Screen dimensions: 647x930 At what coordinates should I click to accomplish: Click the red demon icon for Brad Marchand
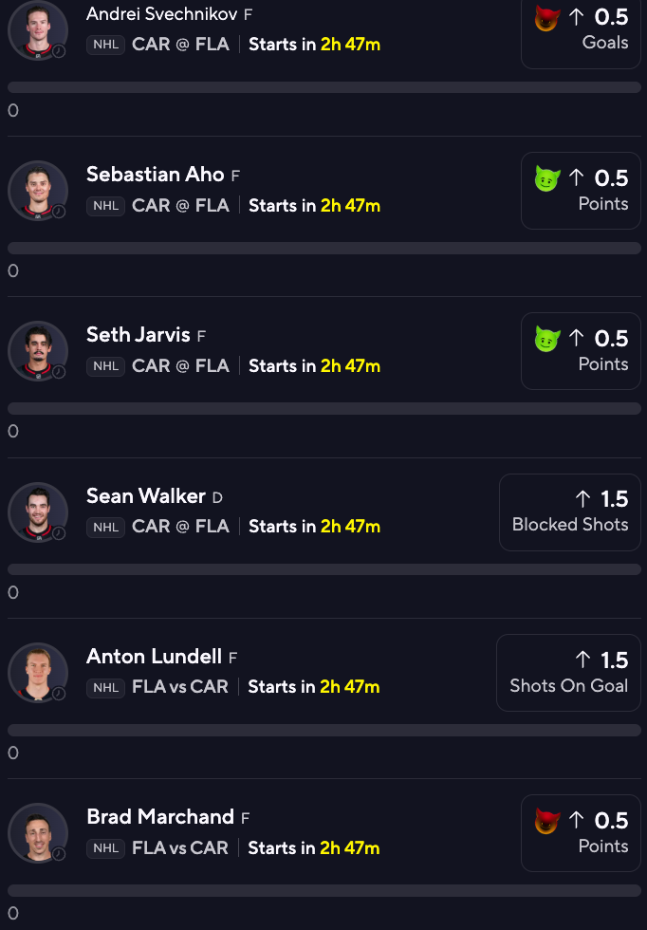coord(546,822)
